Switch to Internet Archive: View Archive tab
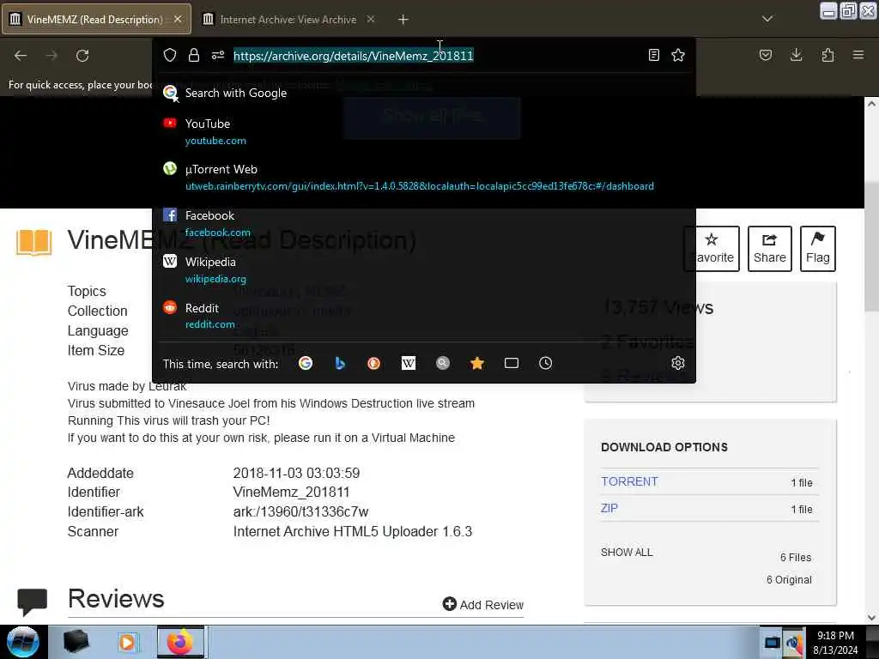879x659 pixels. click(x=288, y=20)
